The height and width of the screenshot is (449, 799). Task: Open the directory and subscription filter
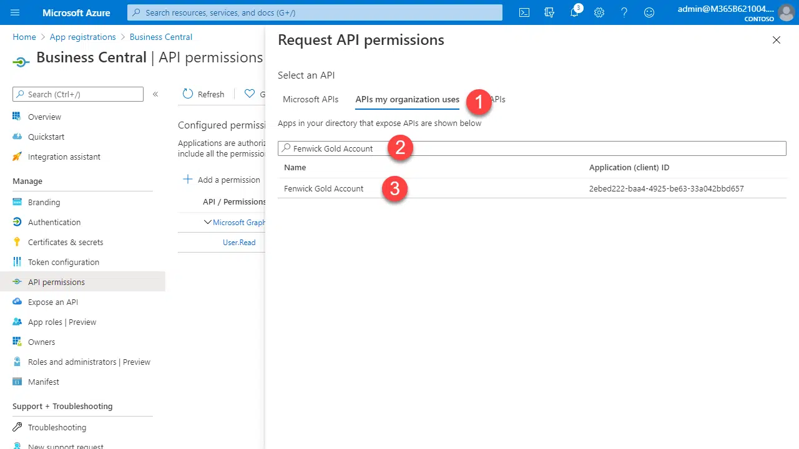(549, 12)
